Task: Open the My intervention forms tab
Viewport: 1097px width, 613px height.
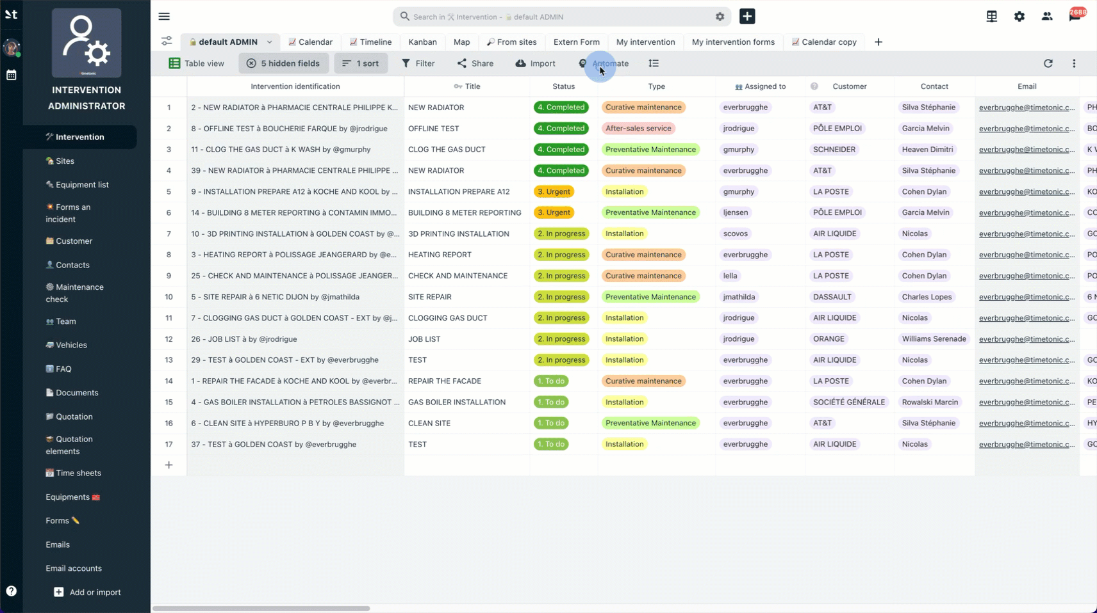Action: (x=733, y=42)
